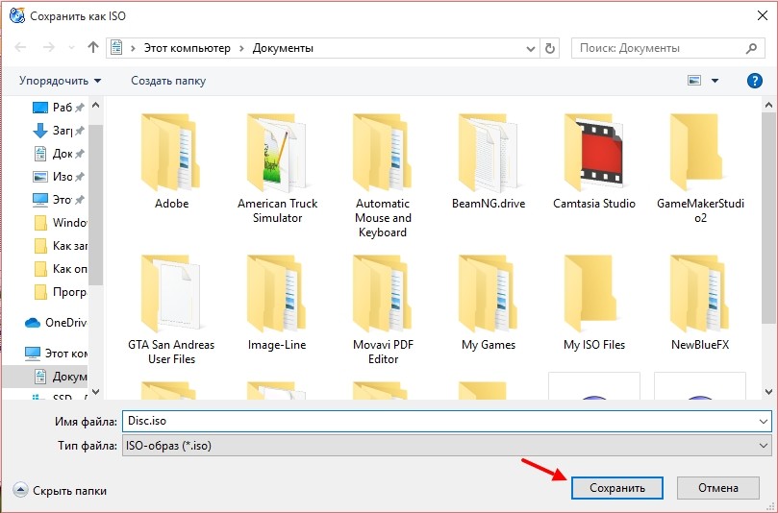The image size is (778, 513).
Task: Open the Camtasia Studio folder
Action: 594,154
